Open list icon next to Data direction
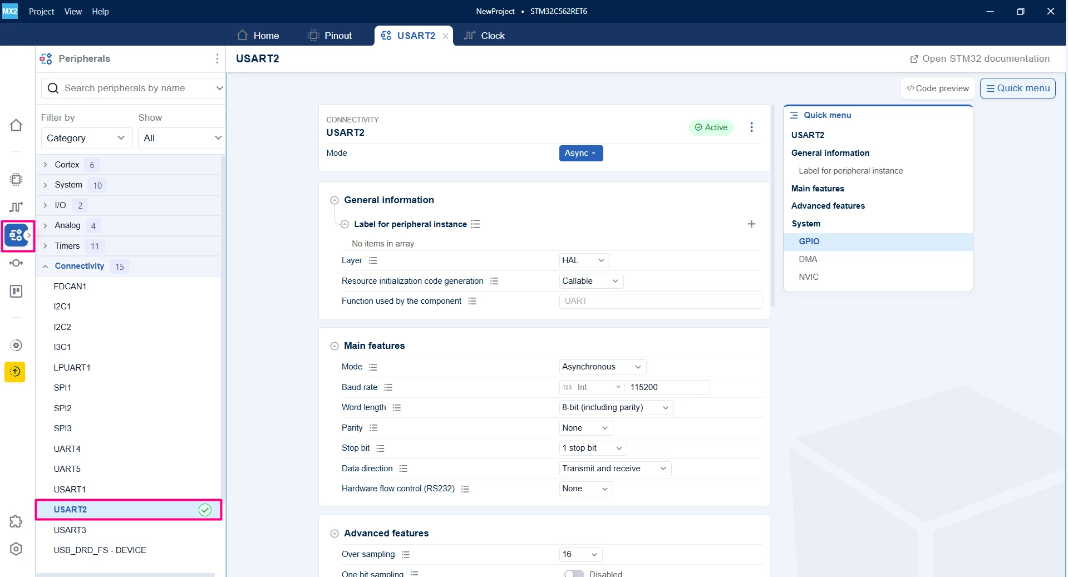Viewport: 1068px width, 577px height. [x=403, y=468]
